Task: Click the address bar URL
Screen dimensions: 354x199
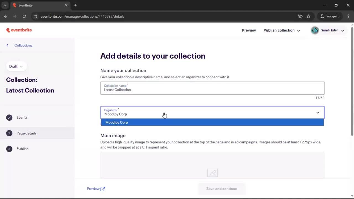Action: click(x=82, y=16)
